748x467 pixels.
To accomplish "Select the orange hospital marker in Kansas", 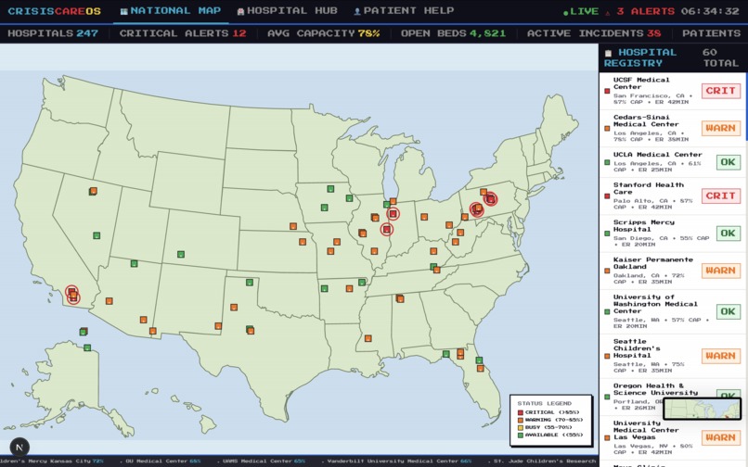I will [303, 242].
